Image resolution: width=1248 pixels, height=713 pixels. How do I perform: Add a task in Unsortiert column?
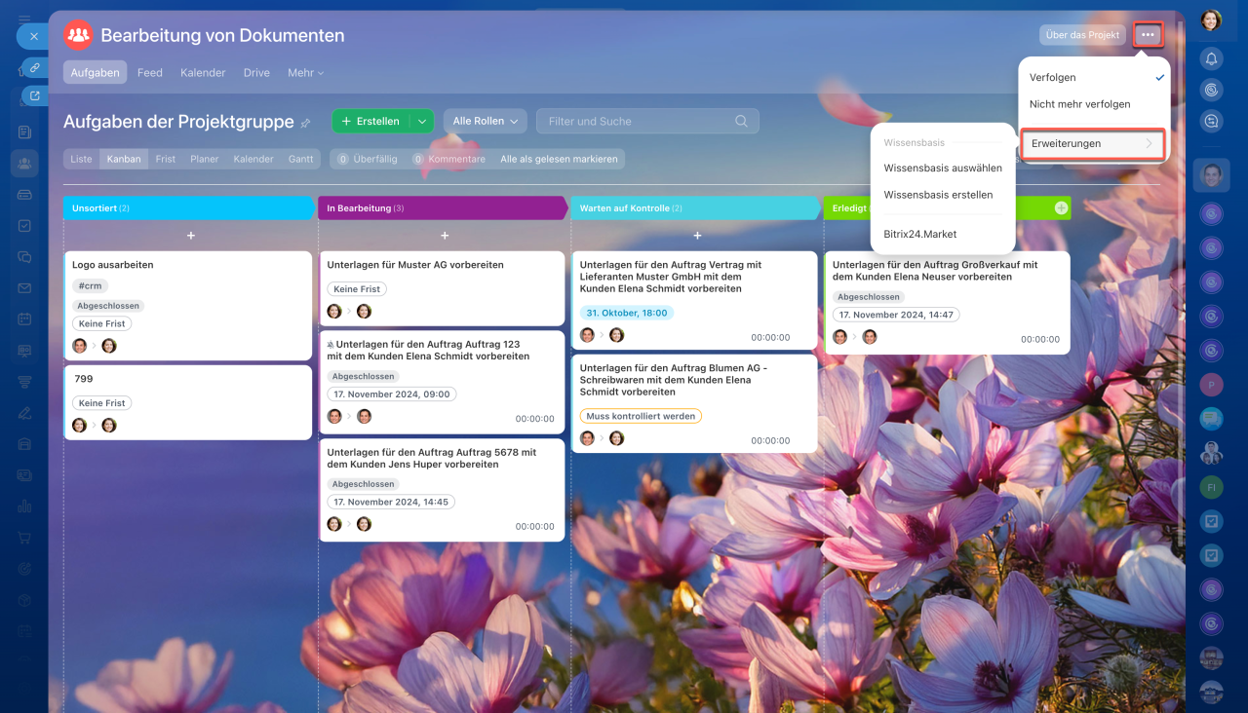coord(191,236)
